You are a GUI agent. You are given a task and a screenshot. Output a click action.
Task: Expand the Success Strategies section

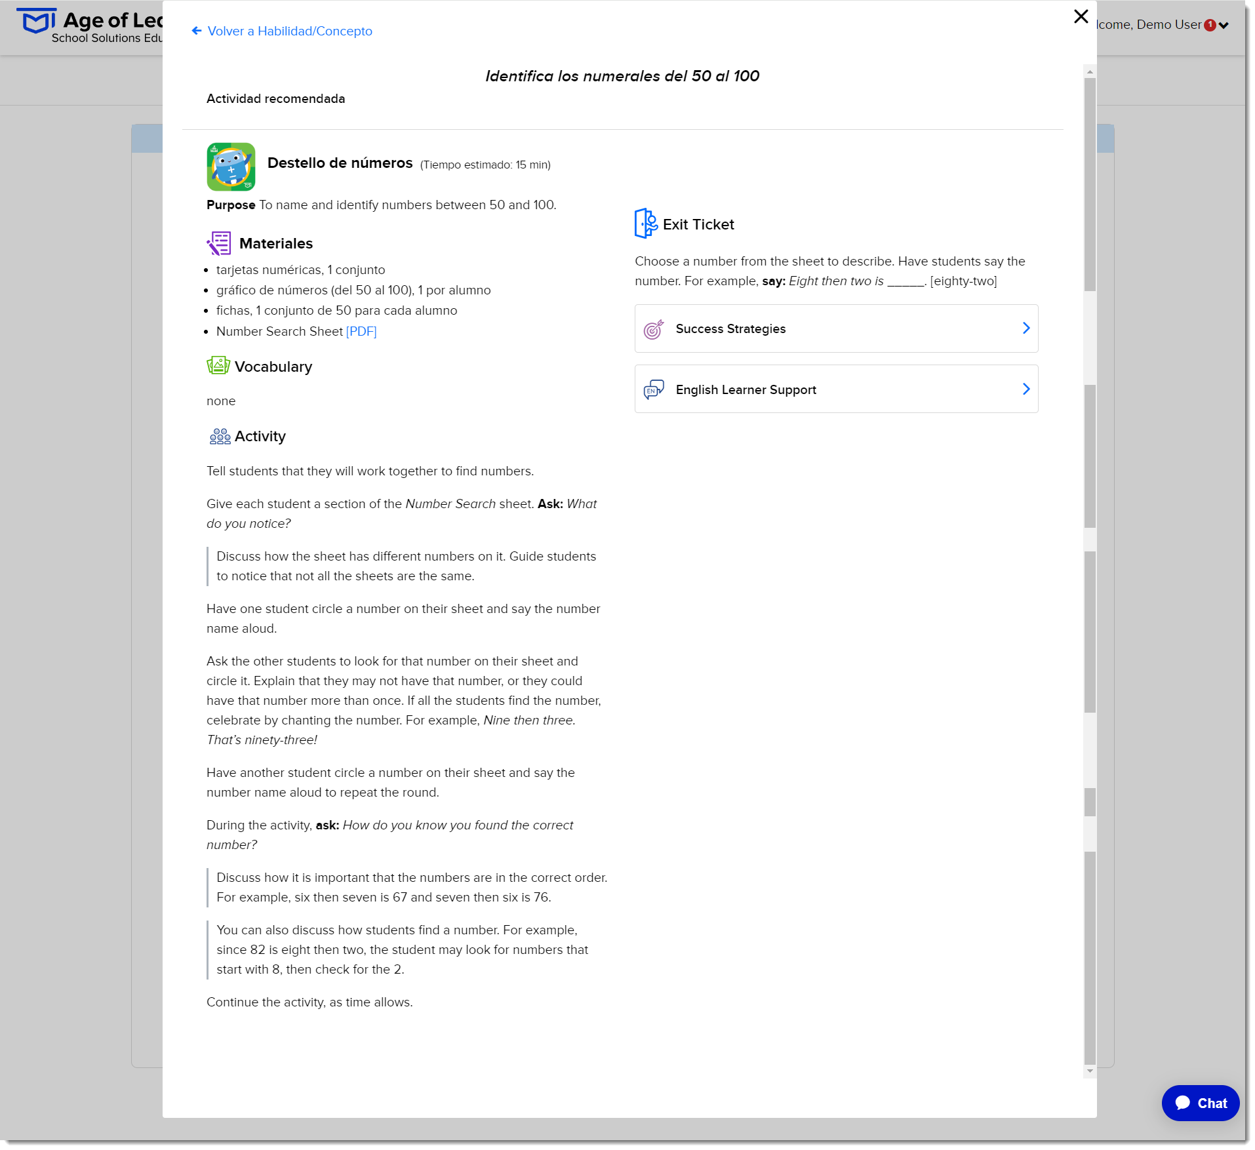[x=836, y=328]
